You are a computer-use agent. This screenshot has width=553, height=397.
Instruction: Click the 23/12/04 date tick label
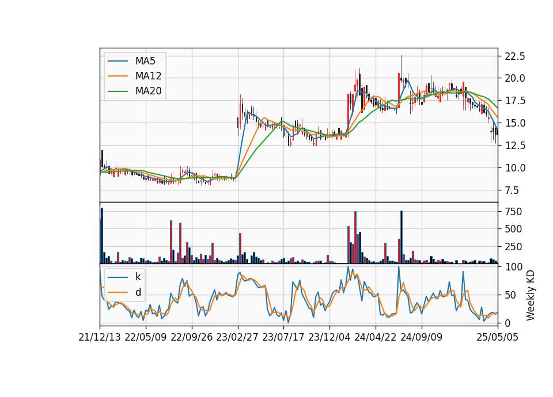click(x=329, y=338)
